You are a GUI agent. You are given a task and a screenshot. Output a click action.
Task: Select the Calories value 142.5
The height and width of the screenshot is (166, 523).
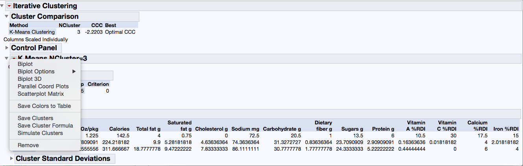[x=123, y=135]
